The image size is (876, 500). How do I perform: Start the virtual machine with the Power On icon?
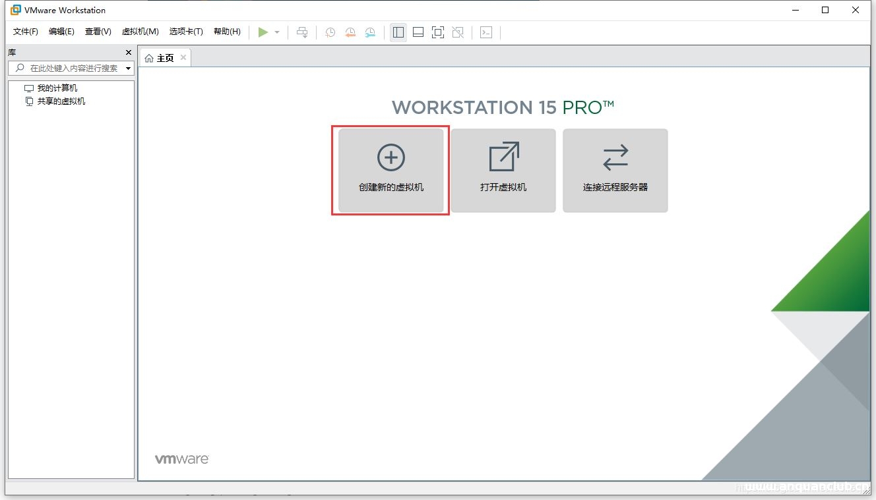pos(263,32)
